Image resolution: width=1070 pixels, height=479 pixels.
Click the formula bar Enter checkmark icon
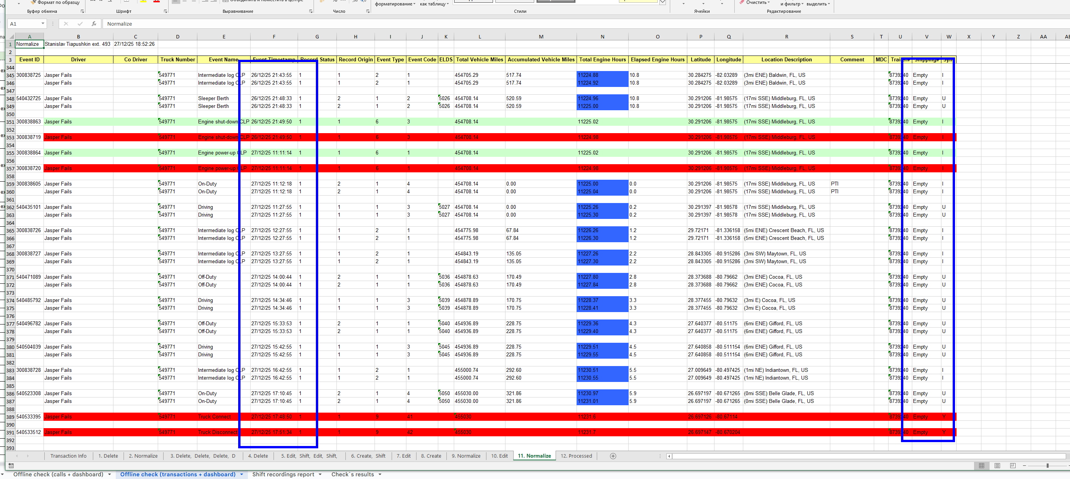80,24
